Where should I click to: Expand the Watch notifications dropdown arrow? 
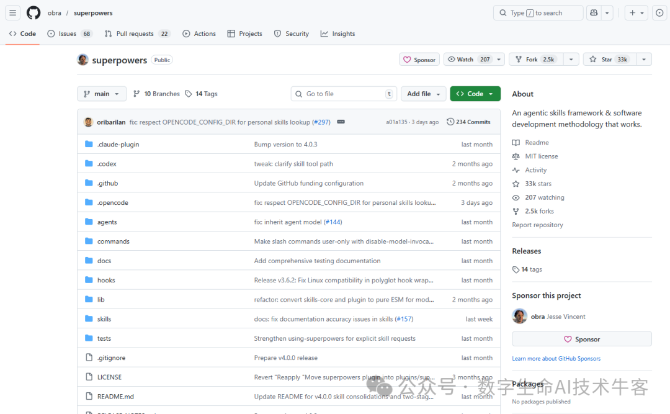[499, 60]
